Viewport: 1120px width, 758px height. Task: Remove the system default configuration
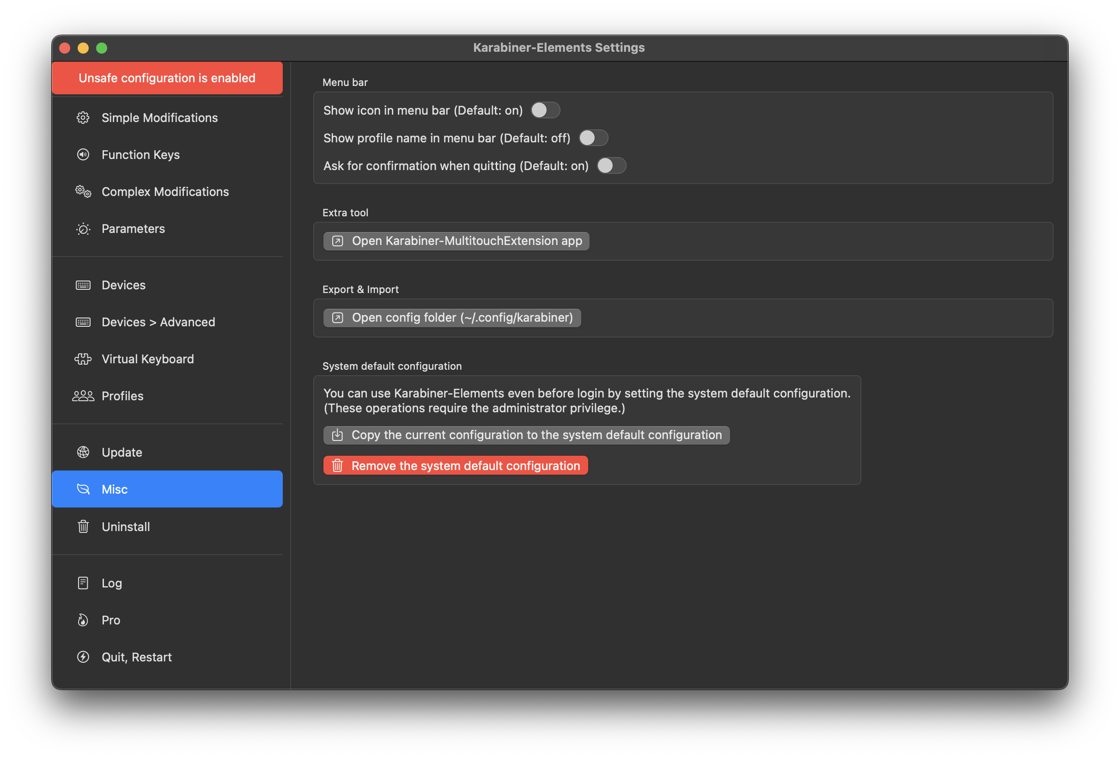(456, 466)
